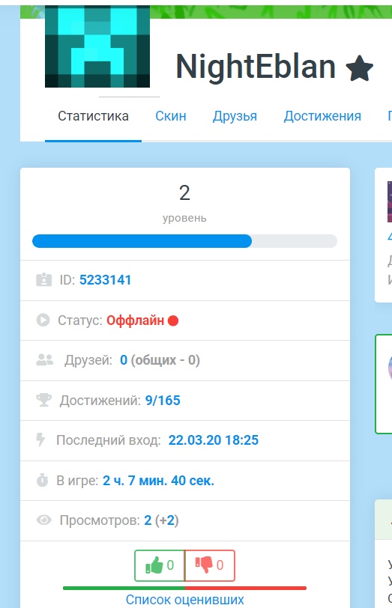392x608 pixels.
Task: Dislike profile with thumbs down button
Action: [x=210, y=565]
